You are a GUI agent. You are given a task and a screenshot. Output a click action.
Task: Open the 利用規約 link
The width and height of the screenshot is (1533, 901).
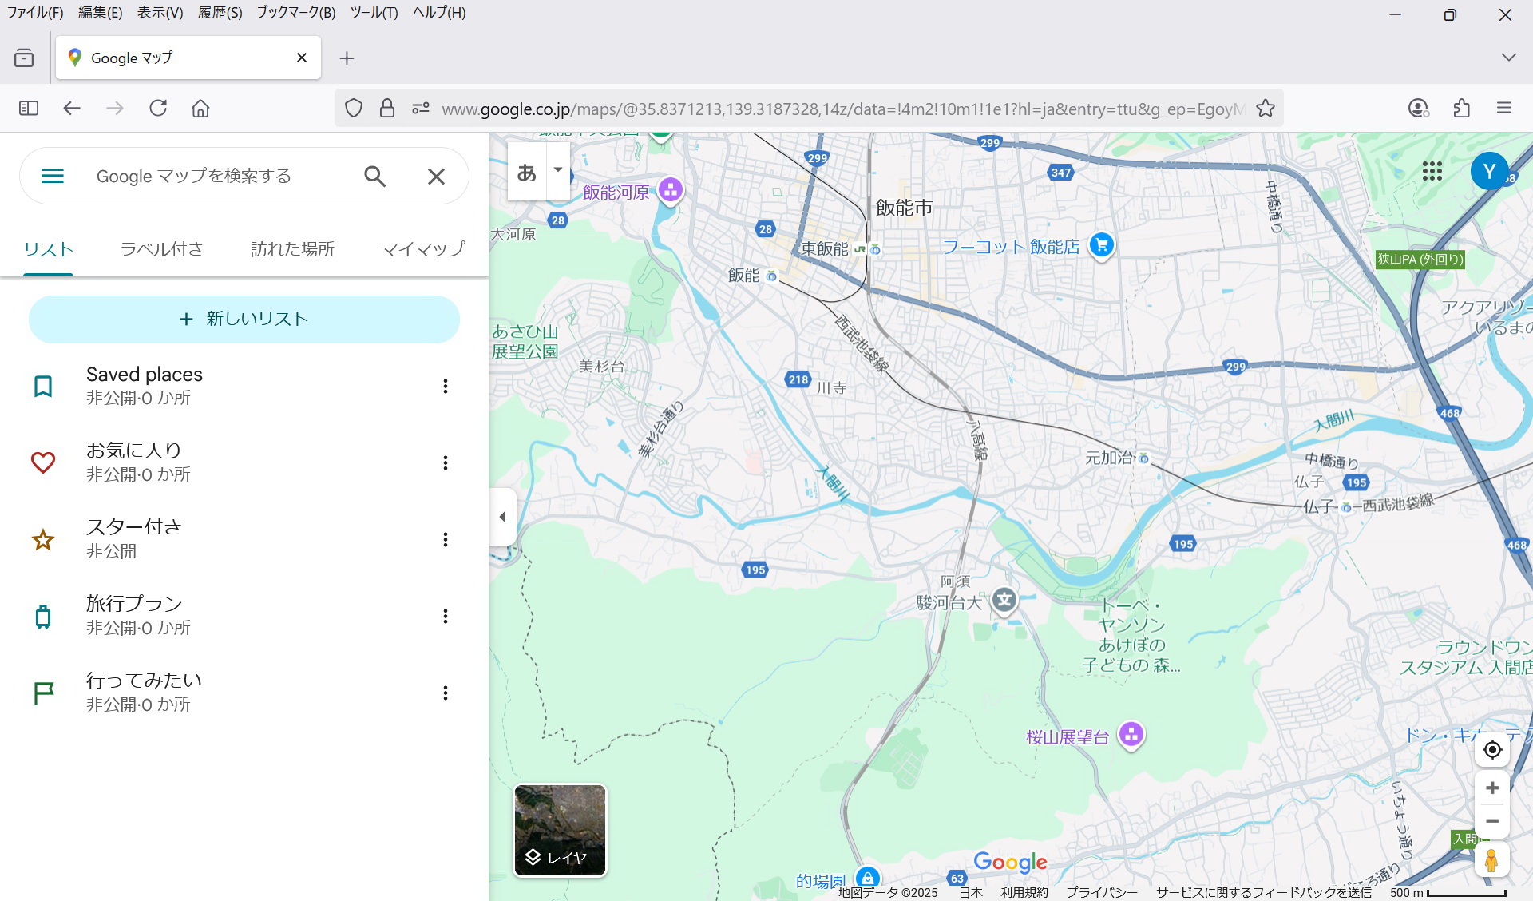pyautogui.click(x=1024, y=892)
